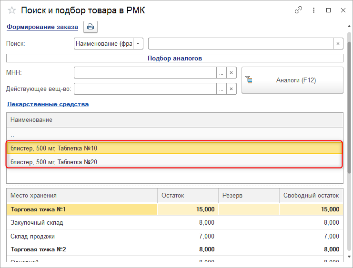This screenshot has height=268, width=353.
Task: Focus the main search text input
Action: (x=241, y=44)
